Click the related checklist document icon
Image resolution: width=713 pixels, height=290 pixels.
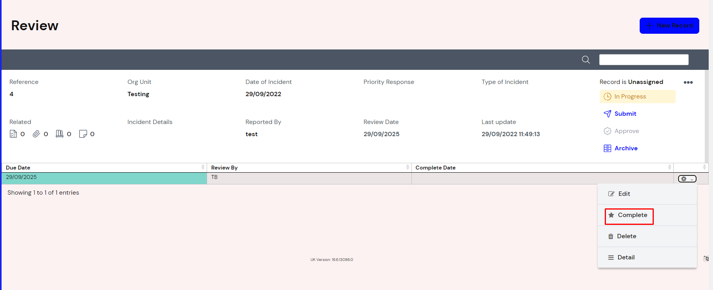pyautogui.click(x=13, y=134)
